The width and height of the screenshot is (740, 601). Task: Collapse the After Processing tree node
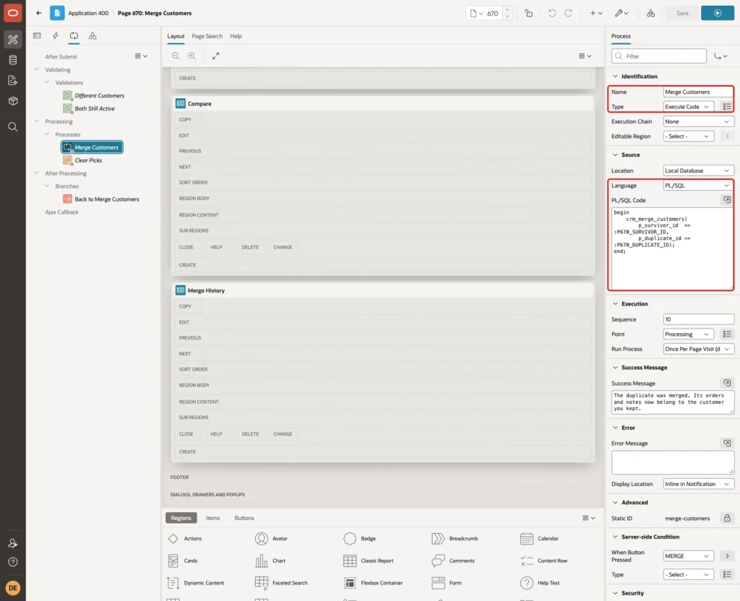[36, 173]
